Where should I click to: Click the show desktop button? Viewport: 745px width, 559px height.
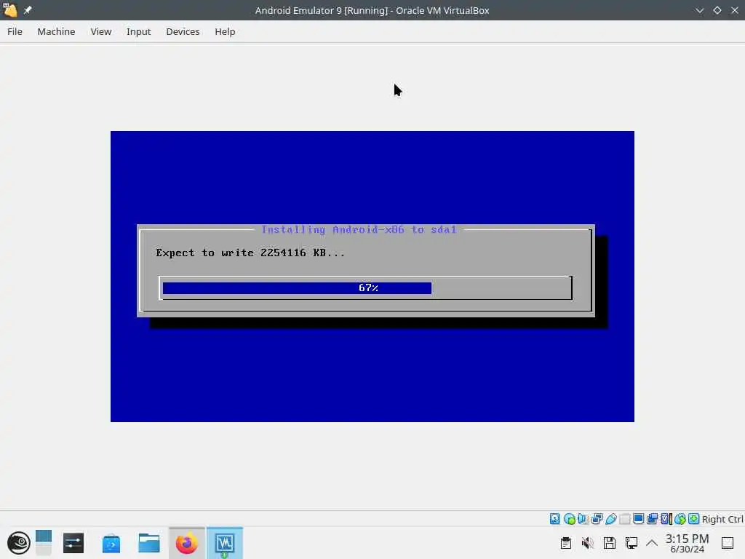pos(728,543)
